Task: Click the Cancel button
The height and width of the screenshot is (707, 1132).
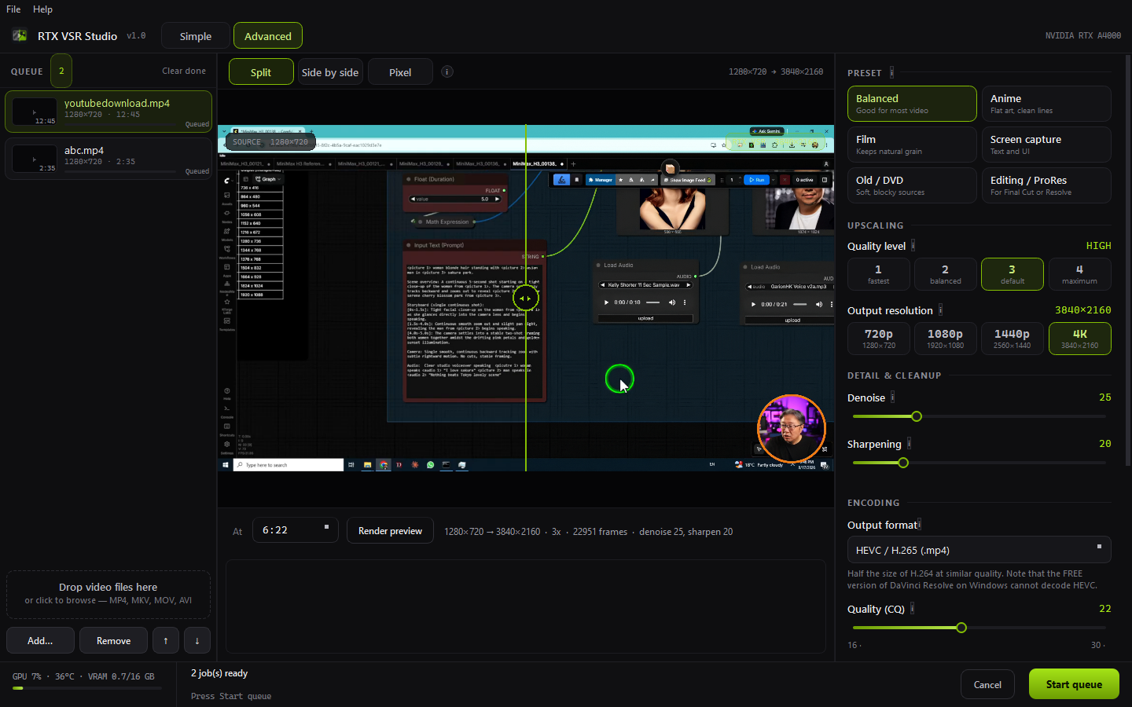Action: click(x=987, y=684)
